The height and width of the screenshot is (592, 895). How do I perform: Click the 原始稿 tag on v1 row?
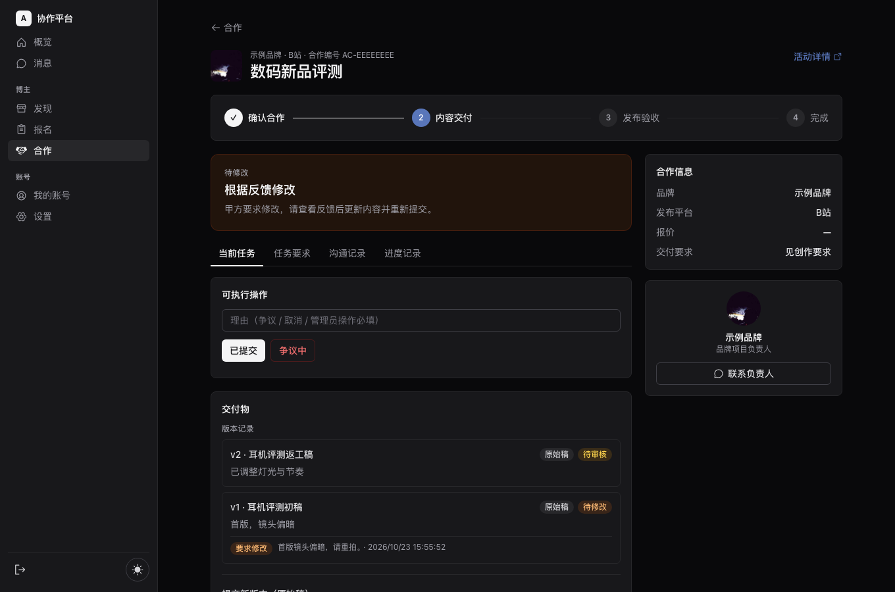click(557, 507)
